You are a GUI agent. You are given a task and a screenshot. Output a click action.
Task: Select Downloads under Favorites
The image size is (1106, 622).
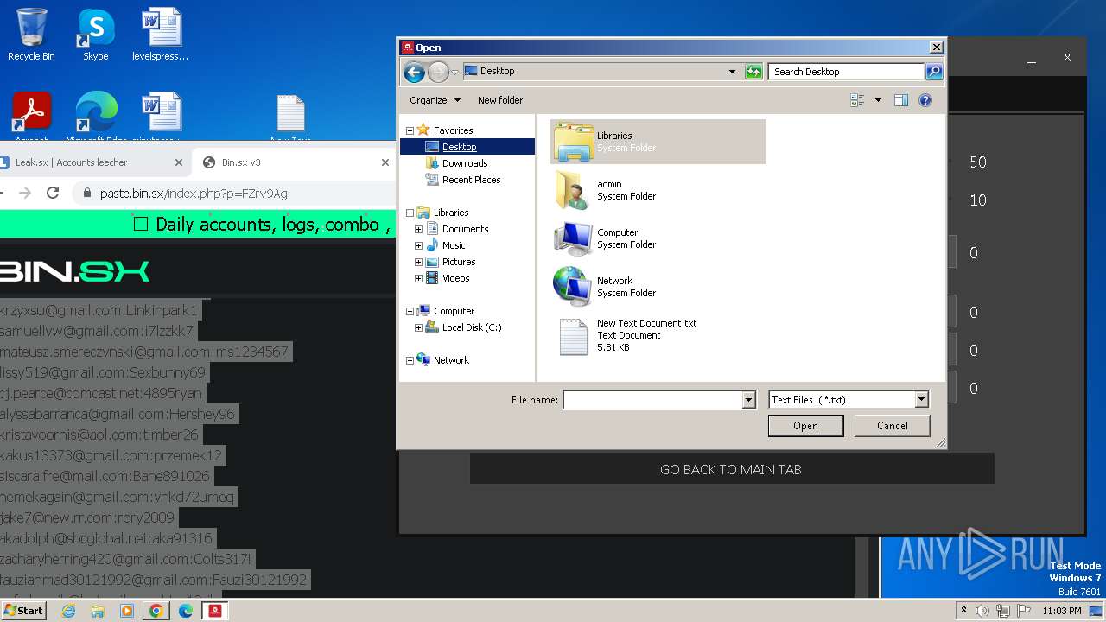tap(465, 163)
